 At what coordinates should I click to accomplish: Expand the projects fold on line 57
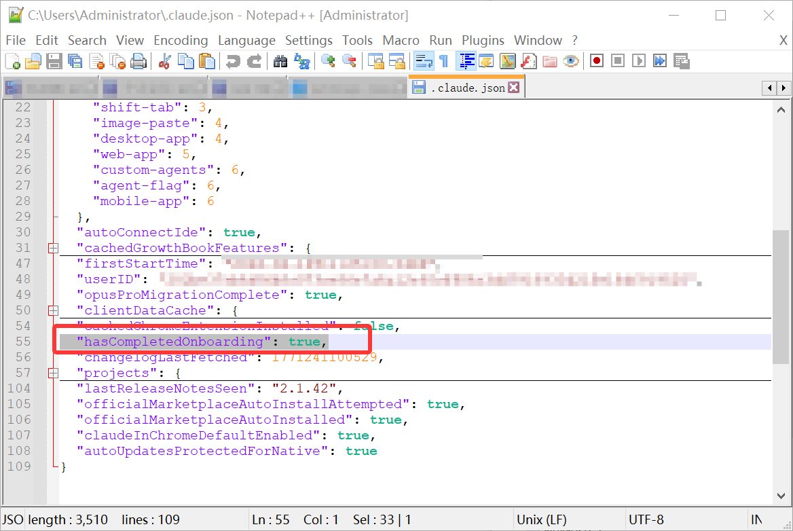point(52,373)
